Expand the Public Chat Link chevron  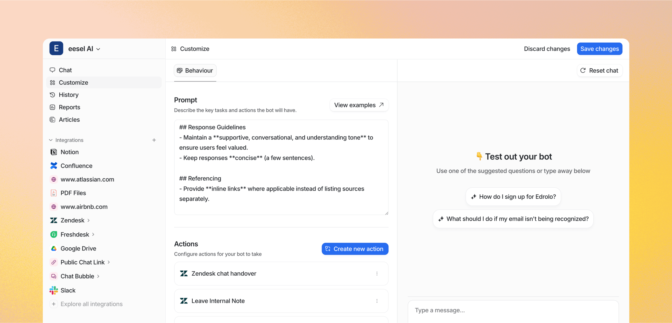click(109, 262)
